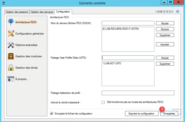
Task: Click the green status icon beside LAB-RDS-BRK.RDR-IT.INTRA
Action: click(104, 29)
